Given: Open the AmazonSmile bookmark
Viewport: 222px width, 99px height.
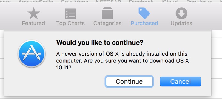Looking at the screenshot, I should click(x=36, y=2).
